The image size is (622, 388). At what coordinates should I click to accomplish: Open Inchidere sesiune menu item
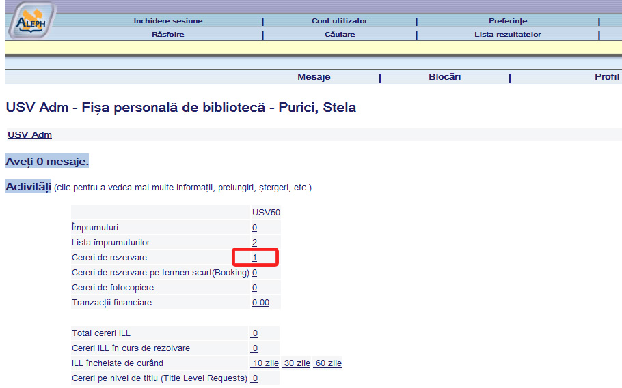coord(168,21)
